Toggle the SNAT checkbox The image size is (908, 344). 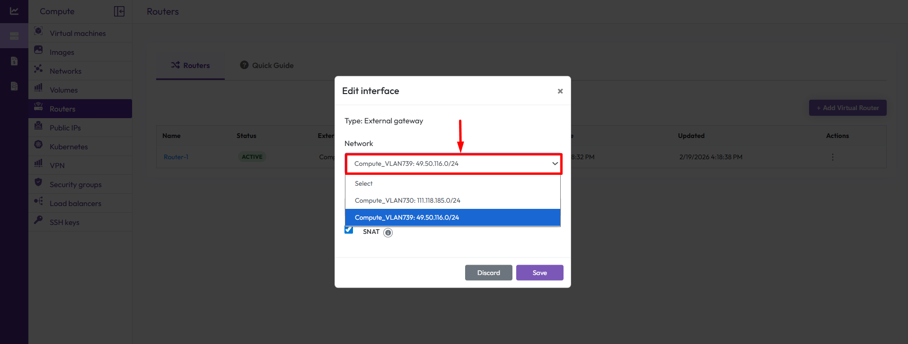(349, 230)
